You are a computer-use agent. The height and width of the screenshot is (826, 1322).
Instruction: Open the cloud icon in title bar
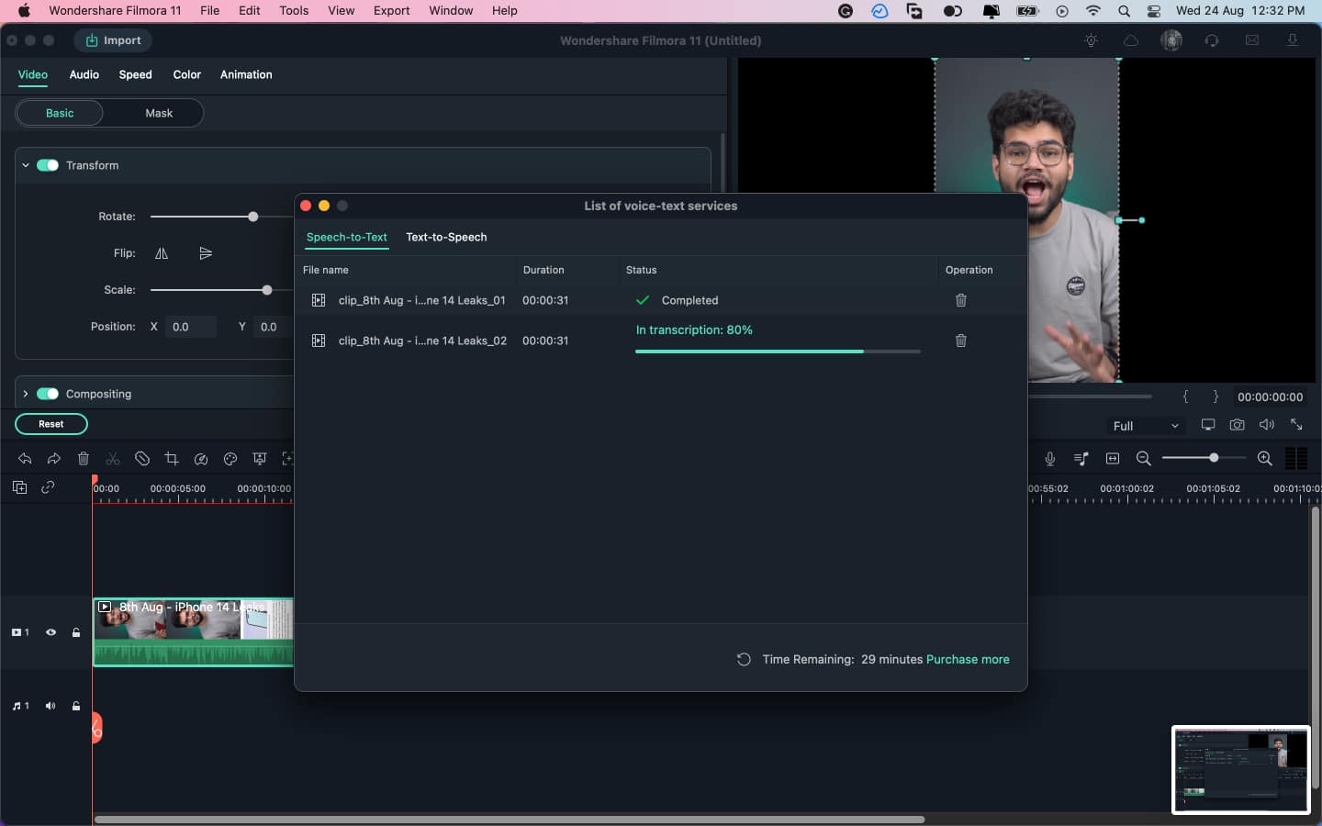click(1131, 40)
